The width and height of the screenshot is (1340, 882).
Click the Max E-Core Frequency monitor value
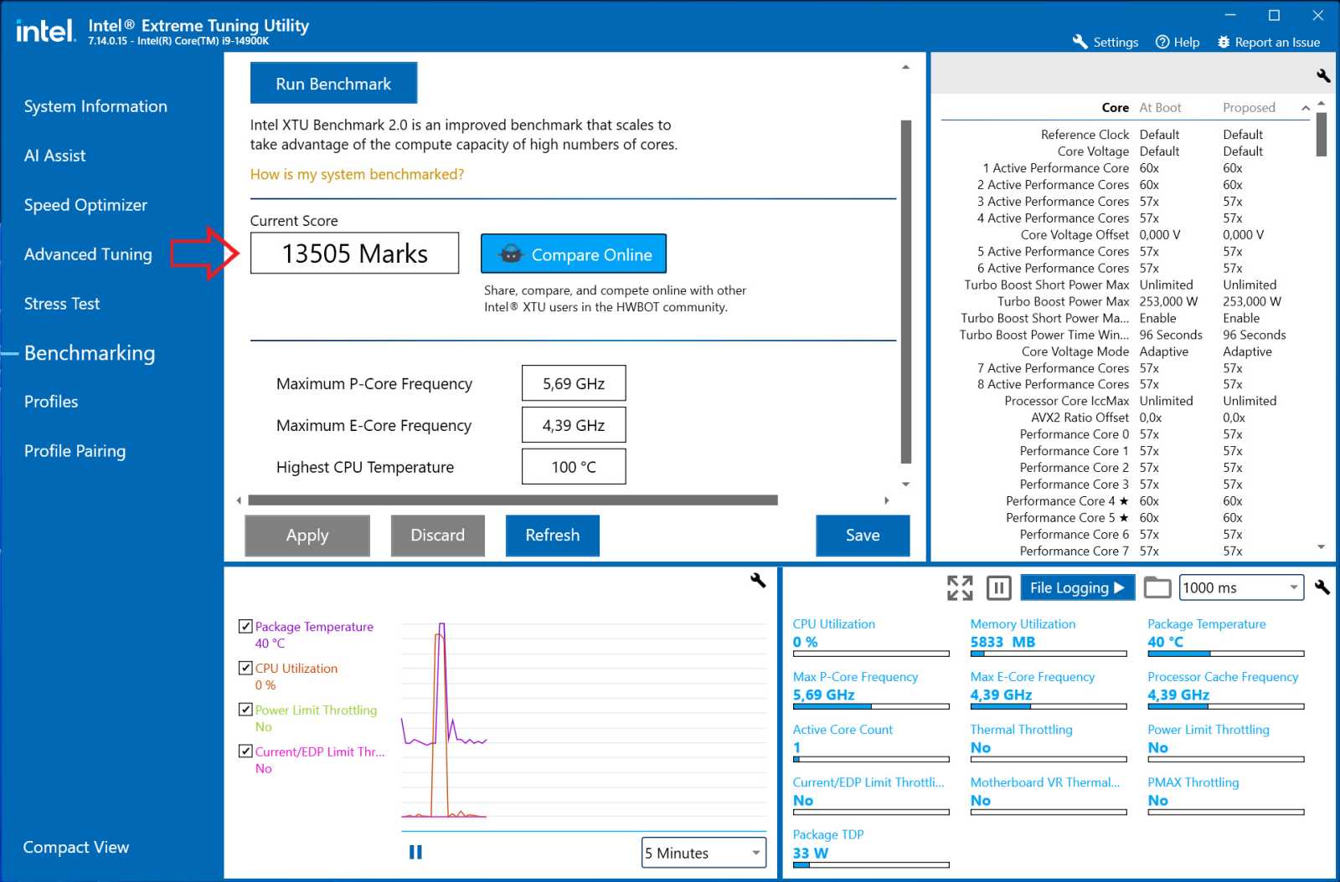click(x=1001, y=695)
